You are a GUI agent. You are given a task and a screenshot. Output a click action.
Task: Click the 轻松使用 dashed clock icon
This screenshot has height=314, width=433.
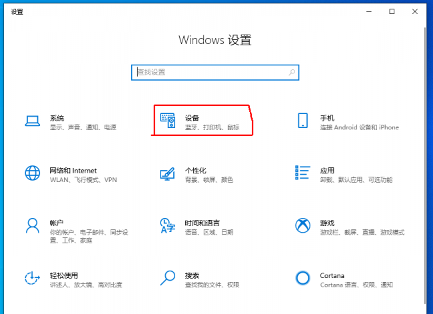(33, 278)
